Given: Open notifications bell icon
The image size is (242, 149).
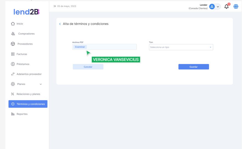Looking at the screenshot, I should click(226, 7).
